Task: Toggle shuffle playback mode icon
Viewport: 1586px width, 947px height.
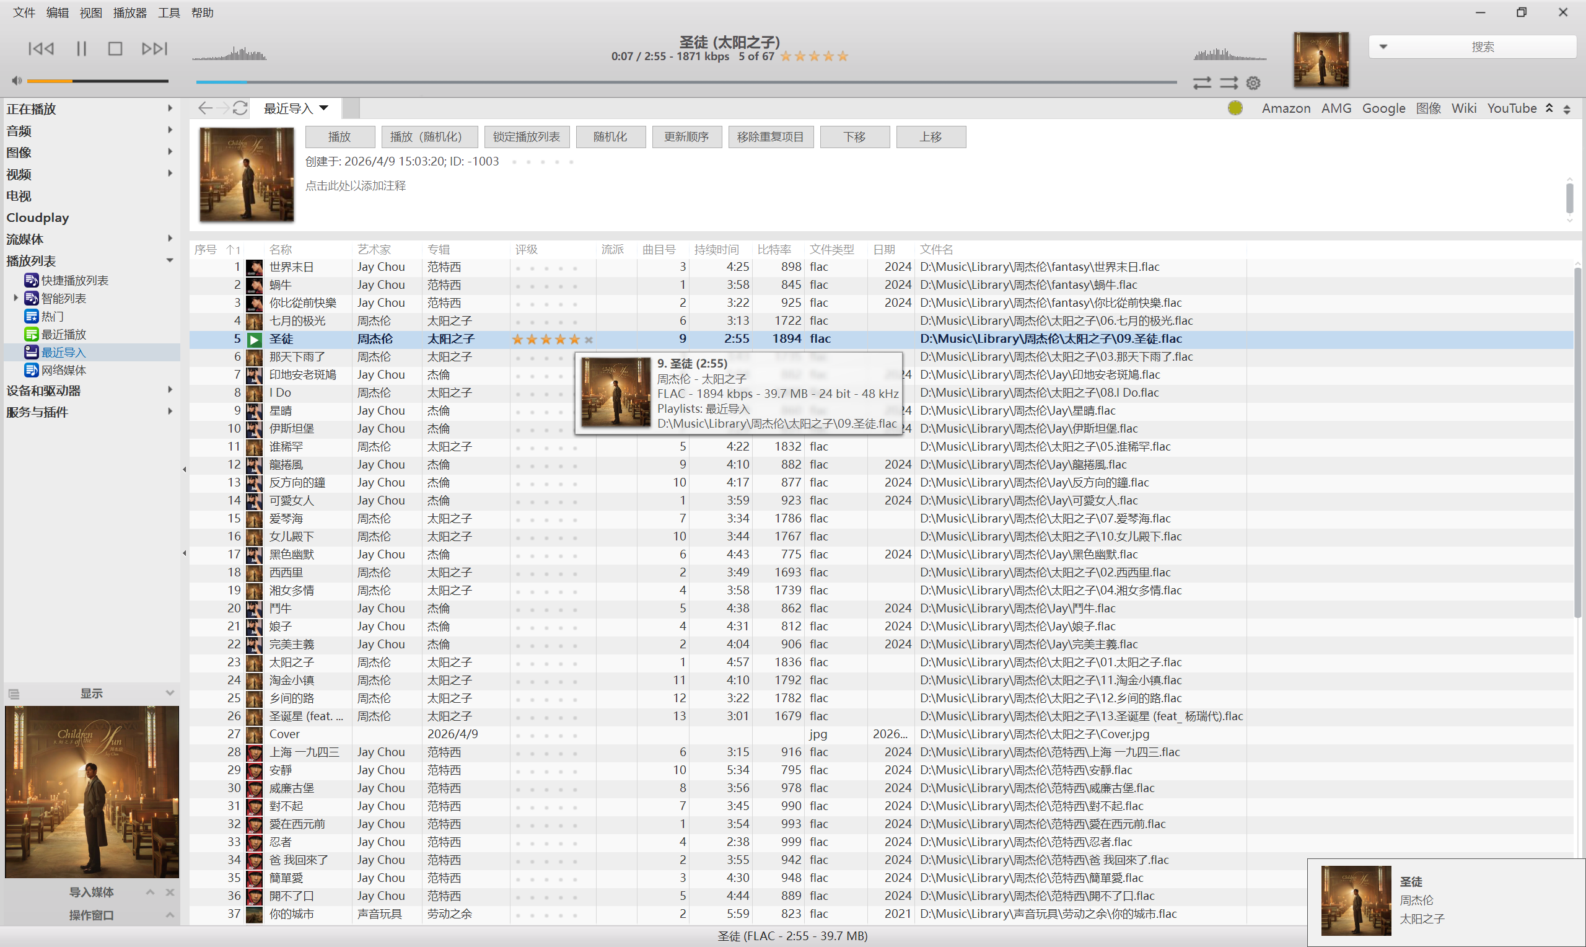Action: (1229, 83)
